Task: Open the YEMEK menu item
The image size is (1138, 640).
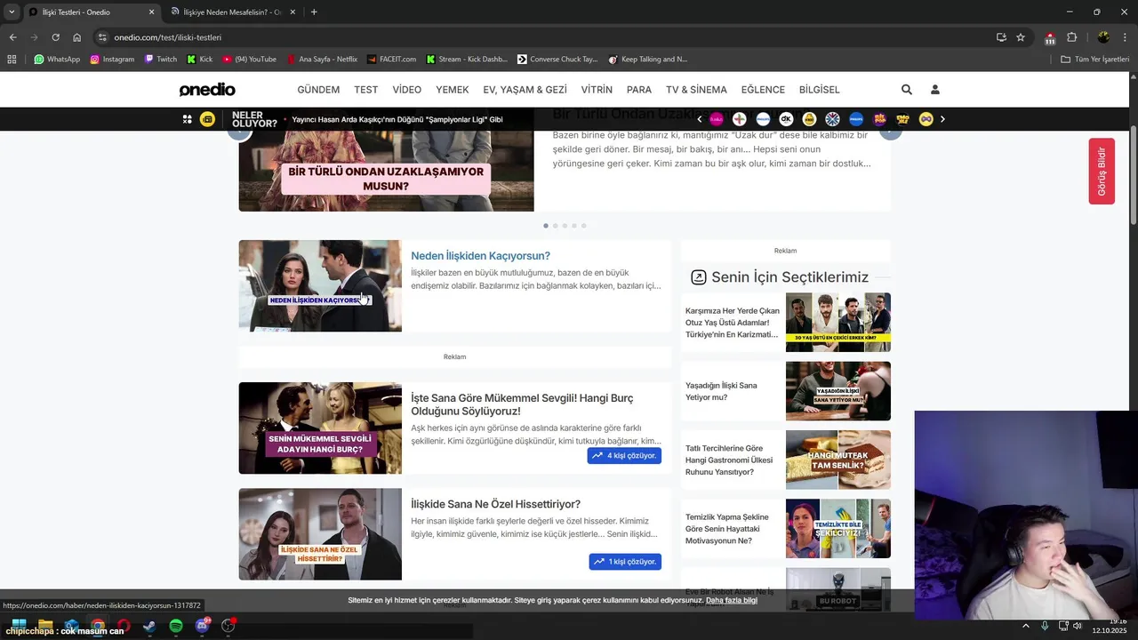Action: 453,90
